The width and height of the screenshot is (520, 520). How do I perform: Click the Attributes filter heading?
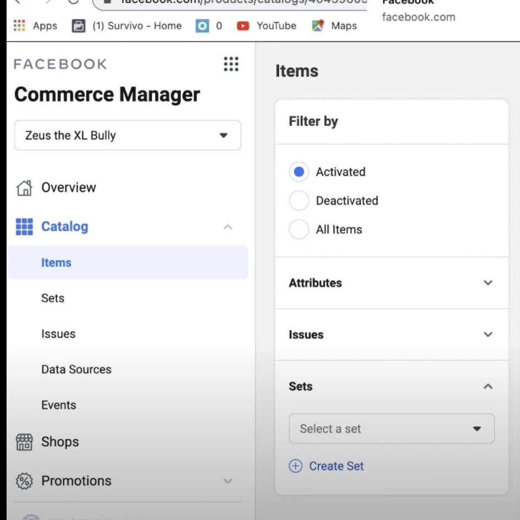coord(315,283)
